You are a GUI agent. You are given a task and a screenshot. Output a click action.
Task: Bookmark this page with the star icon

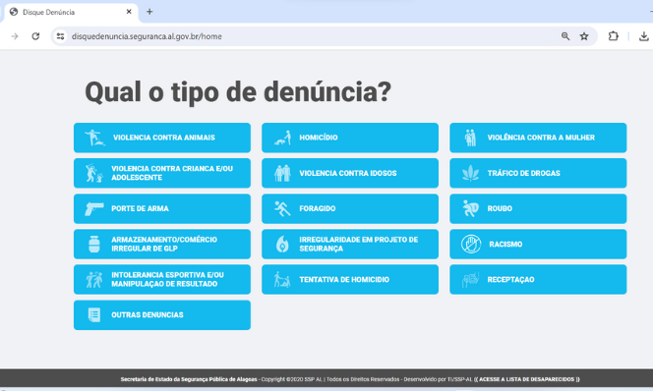584,36
